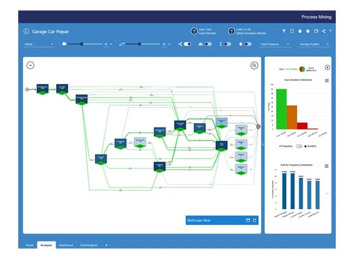The height and width of the screenshot is (259, 354).
Task: Click the orange bar in Case Duration chart
Action: 291,117
